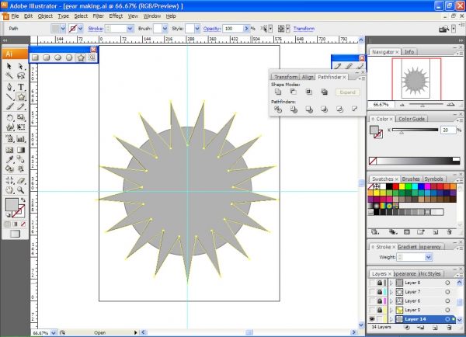Open the Window menu
Image resolution: width=466 pixels, height=337 pixels.
click(x=152, y=16)
